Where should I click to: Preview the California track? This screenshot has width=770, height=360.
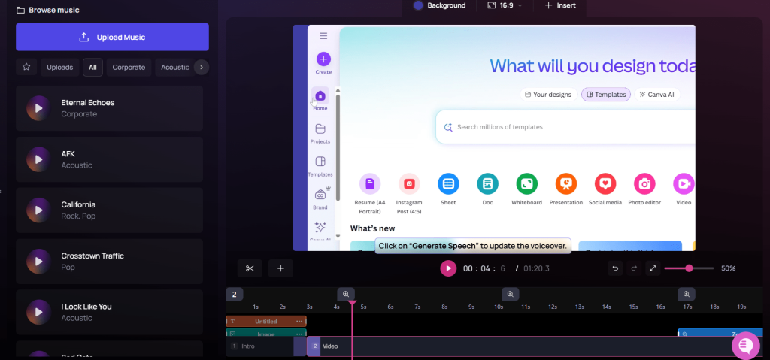click(38, 210)
